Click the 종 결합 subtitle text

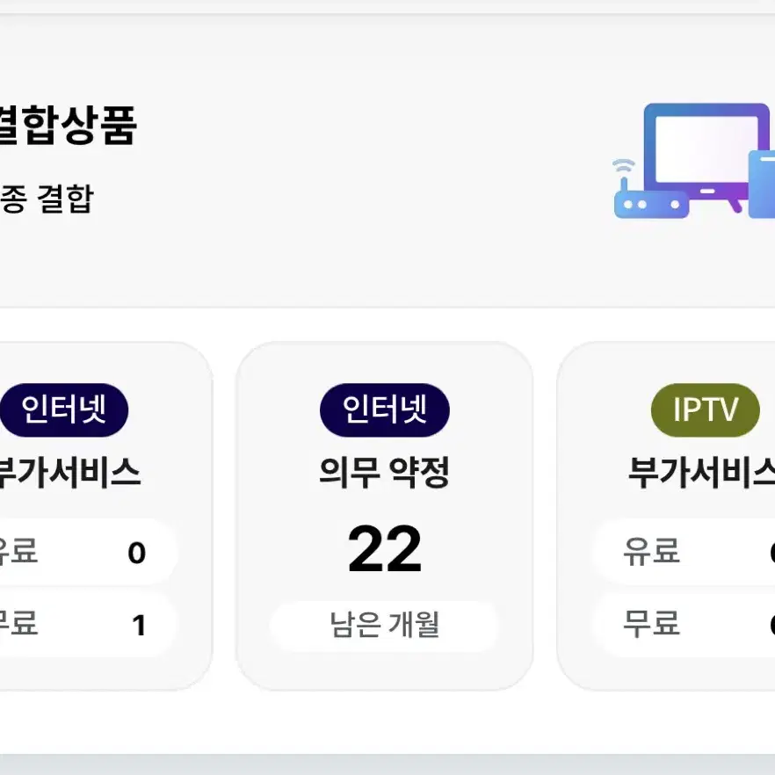[x=47, y=199]
